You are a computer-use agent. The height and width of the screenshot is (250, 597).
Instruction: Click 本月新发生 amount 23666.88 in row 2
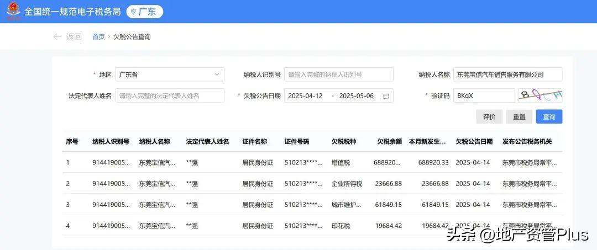[x=435, y=184]
